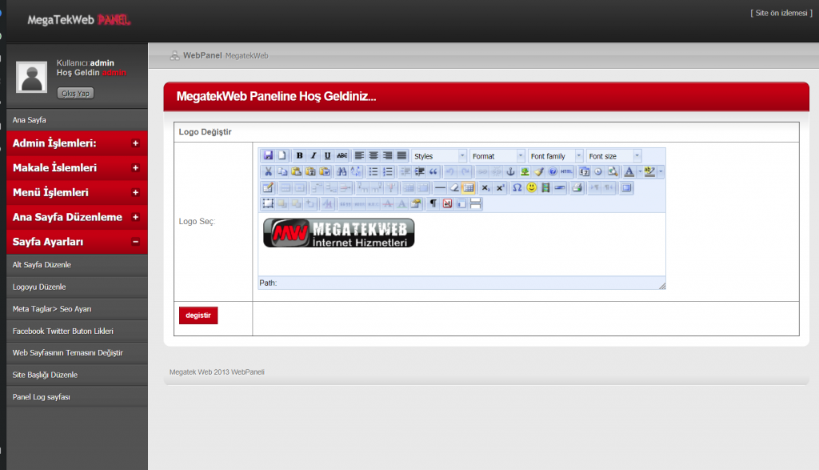819x470 pixels.
Task: Click the Blockquote icon
Action: tap(433, 171)
